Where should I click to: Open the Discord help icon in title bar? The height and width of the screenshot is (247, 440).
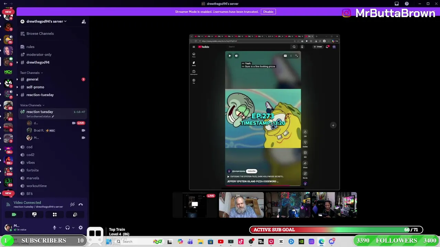[407, 4]
